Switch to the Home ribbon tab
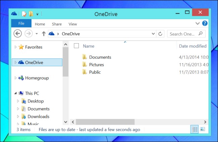 [40, 24]
